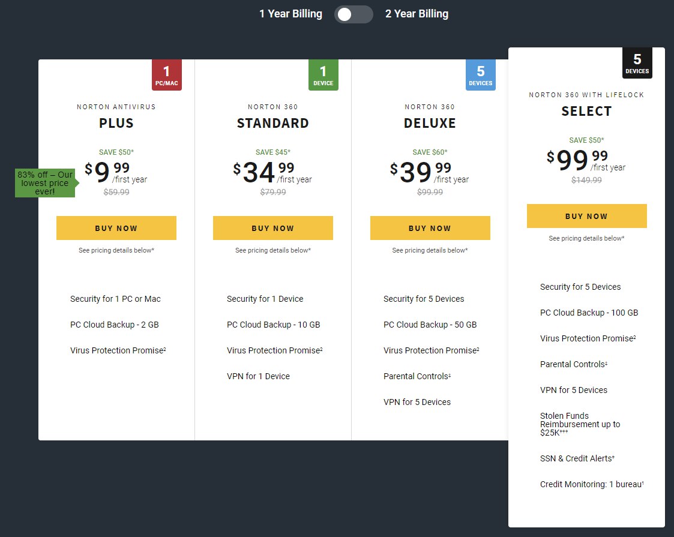
Task: Click Credit Monitoring: 1 bureau feature
Action: [x=591, y=485]
